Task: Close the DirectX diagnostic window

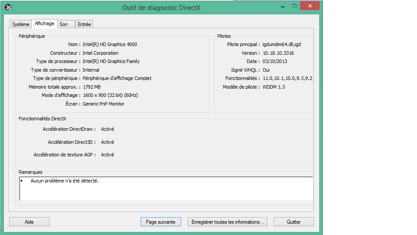Action: click(310, 6)
